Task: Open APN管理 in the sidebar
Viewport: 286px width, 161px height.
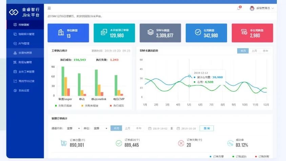Action: click(x=24, y=43)
